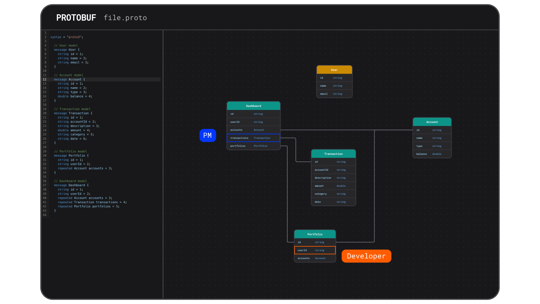Image resolution: width=540 pixels, height=304 pixels.
Task: Click the '// Dashboard model' comment
Action: click(70, 181)
